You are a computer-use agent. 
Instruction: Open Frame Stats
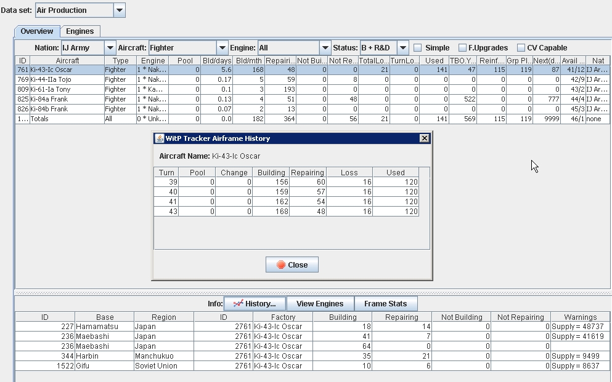(386, 303)
